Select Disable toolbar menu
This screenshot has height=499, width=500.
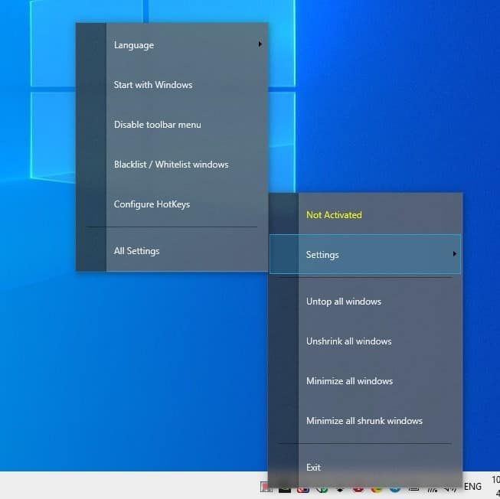[172, 125]
